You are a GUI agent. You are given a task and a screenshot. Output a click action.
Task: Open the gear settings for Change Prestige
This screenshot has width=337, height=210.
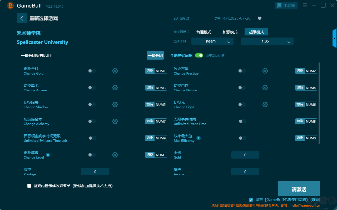(x=265, y=71)
